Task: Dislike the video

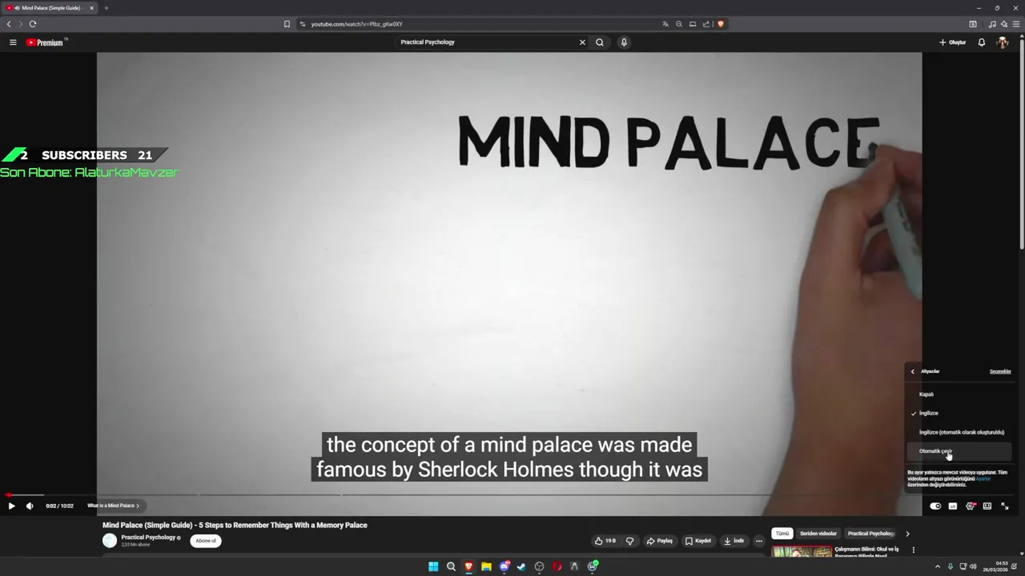Action: click(629, 541)
